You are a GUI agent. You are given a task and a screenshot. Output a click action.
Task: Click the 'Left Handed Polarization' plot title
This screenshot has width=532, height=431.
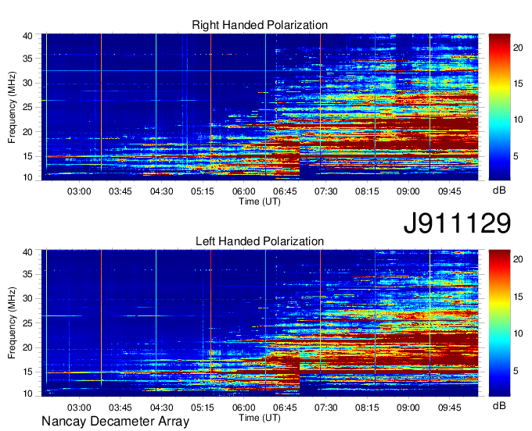[x=260, y=241]
